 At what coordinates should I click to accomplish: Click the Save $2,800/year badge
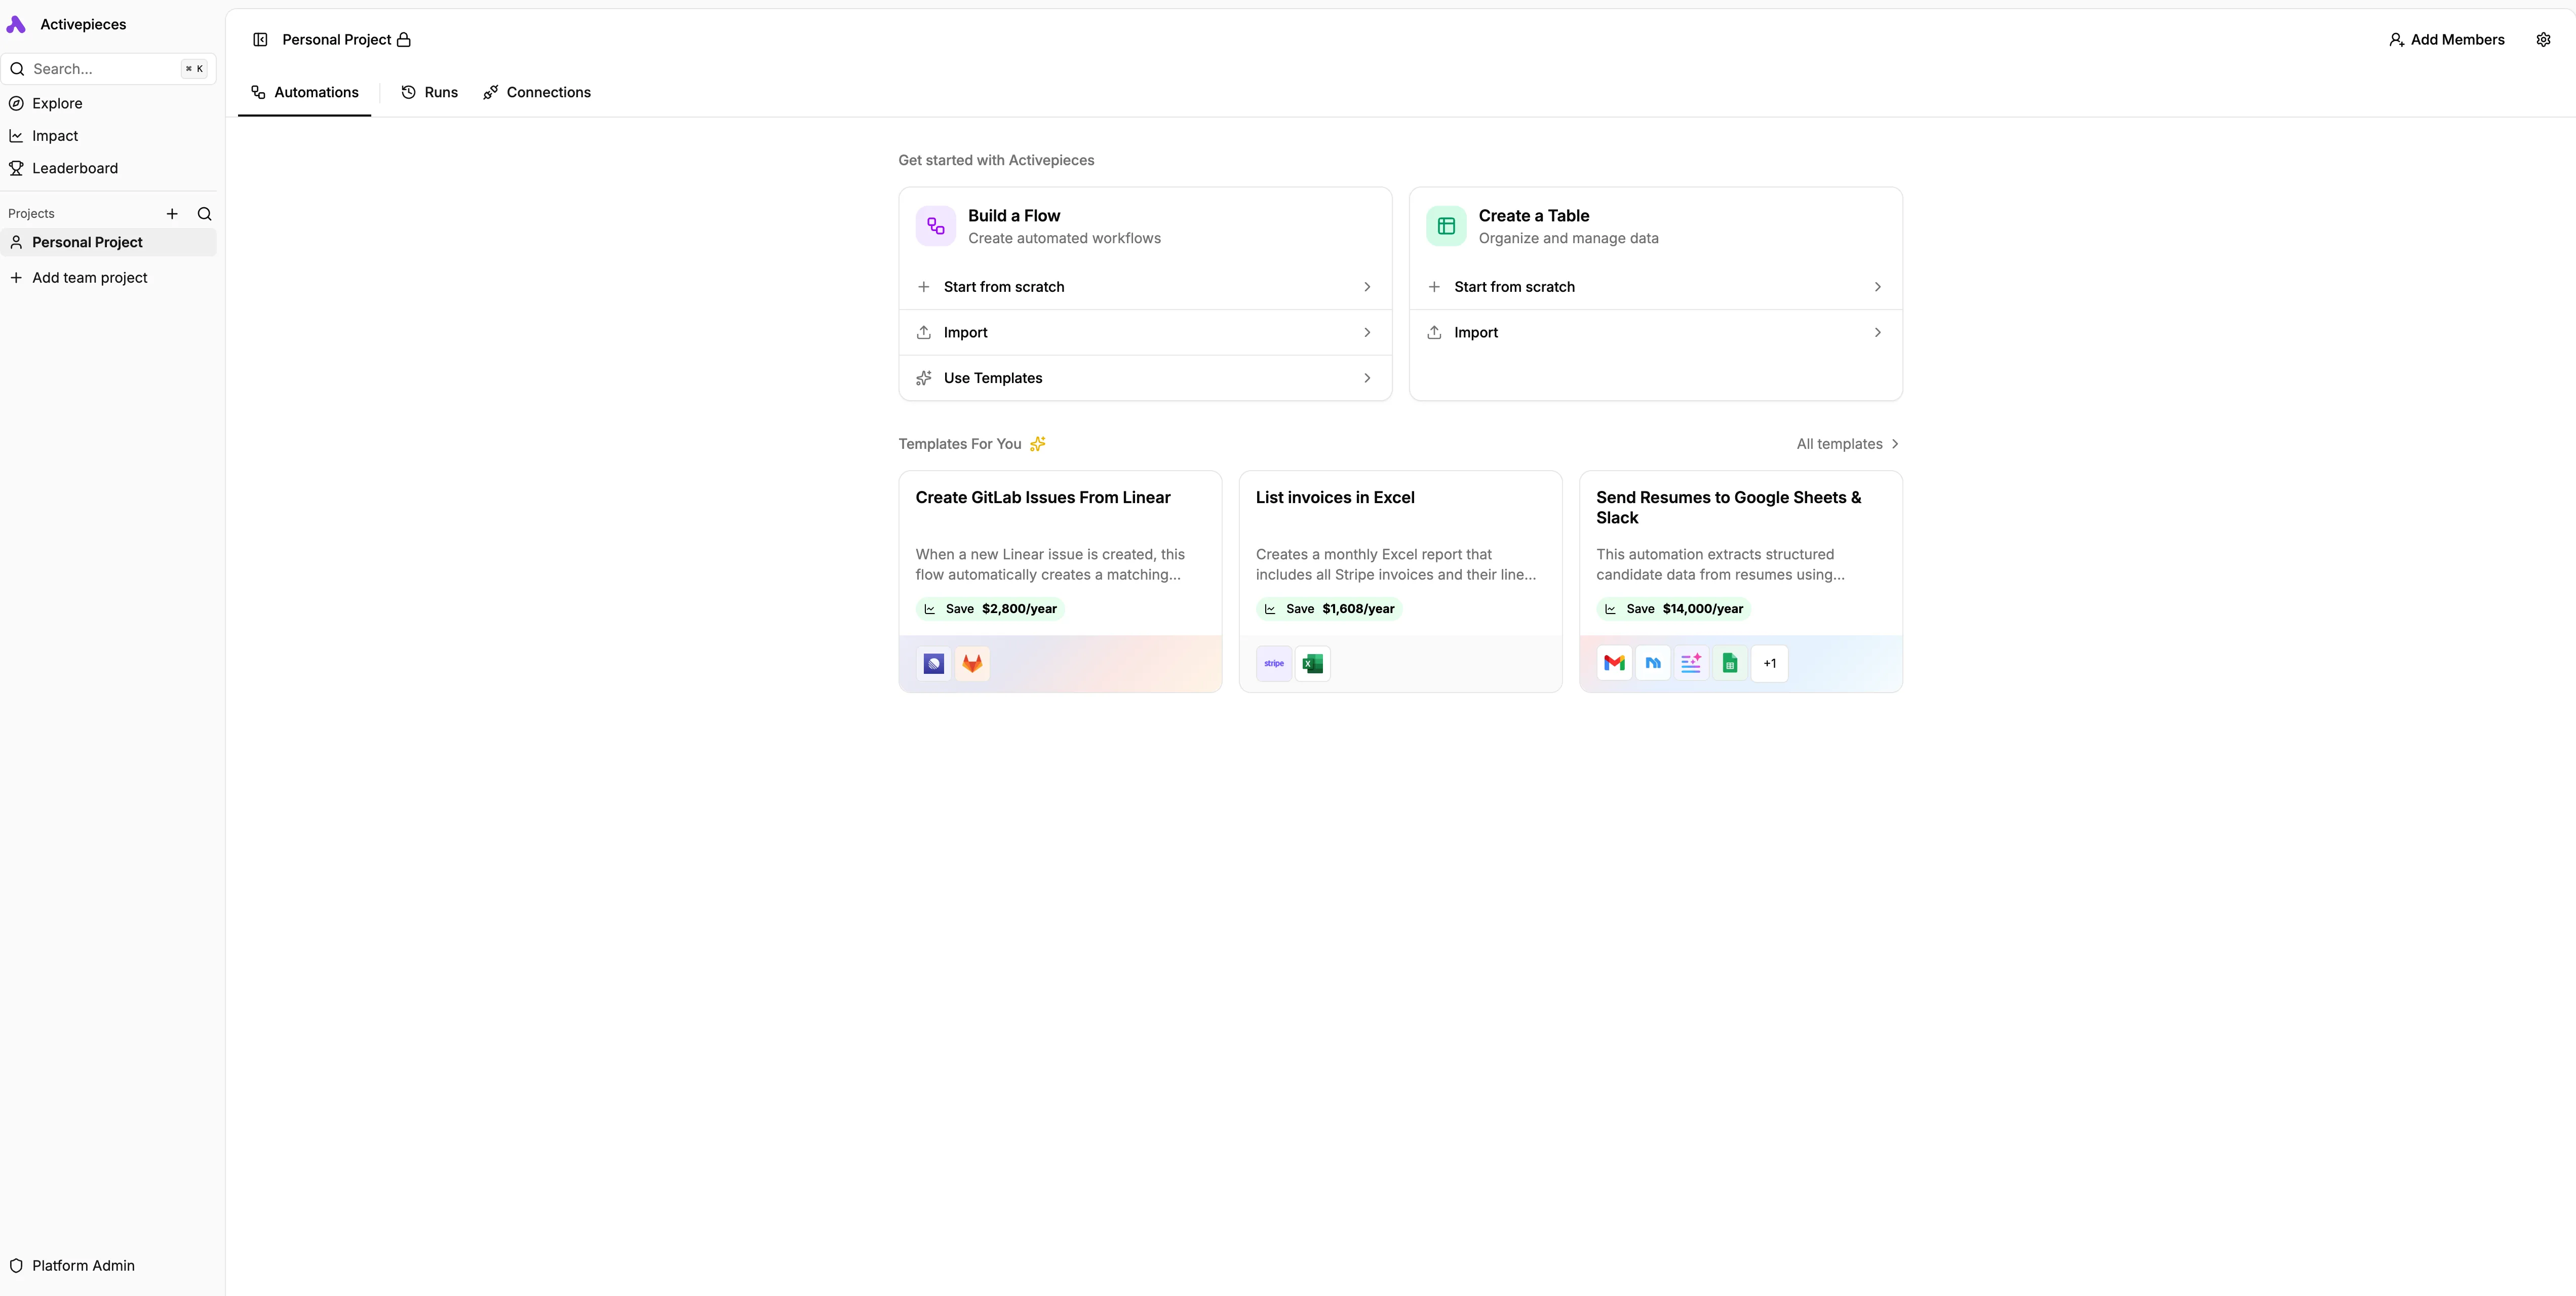click(990, 609)
